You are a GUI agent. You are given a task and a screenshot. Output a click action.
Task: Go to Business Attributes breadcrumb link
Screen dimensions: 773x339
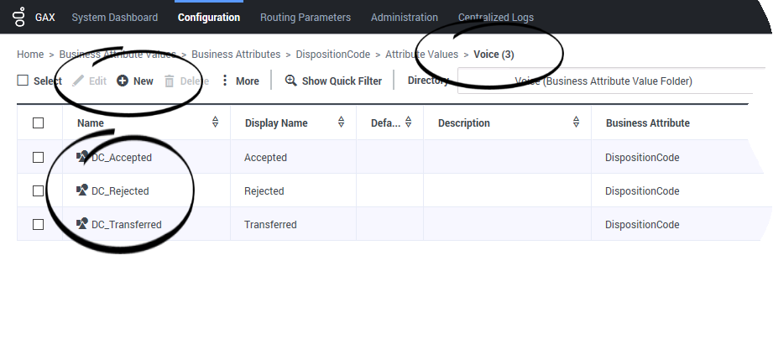coord(236,55)
